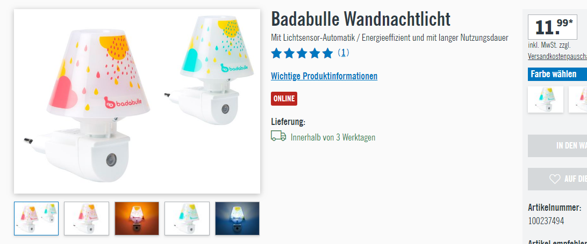
Task: Click the 11.99 price box
Action: tap(553, 27)
